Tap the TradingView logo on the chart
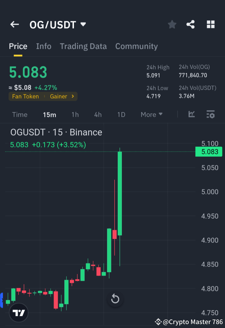This screenshot has width=225, height=328. pos(18,312)
